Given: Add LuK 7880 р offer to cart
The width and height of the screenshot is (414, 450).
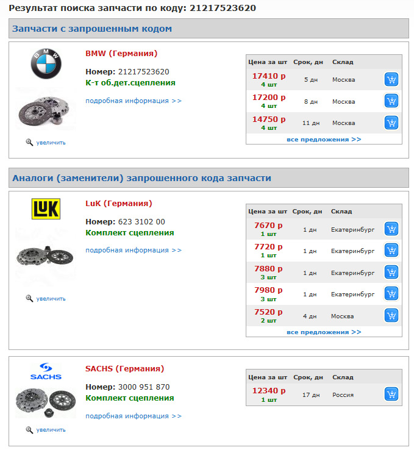Looking at the screenshot, I should click(391, 272).
